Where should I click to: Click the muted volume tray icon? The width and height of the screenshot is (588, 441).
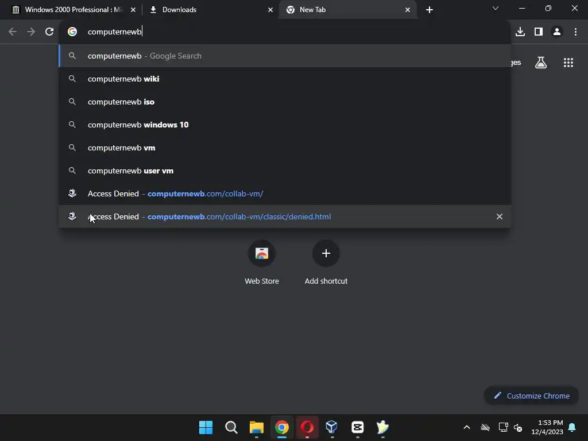coord(519,427)
